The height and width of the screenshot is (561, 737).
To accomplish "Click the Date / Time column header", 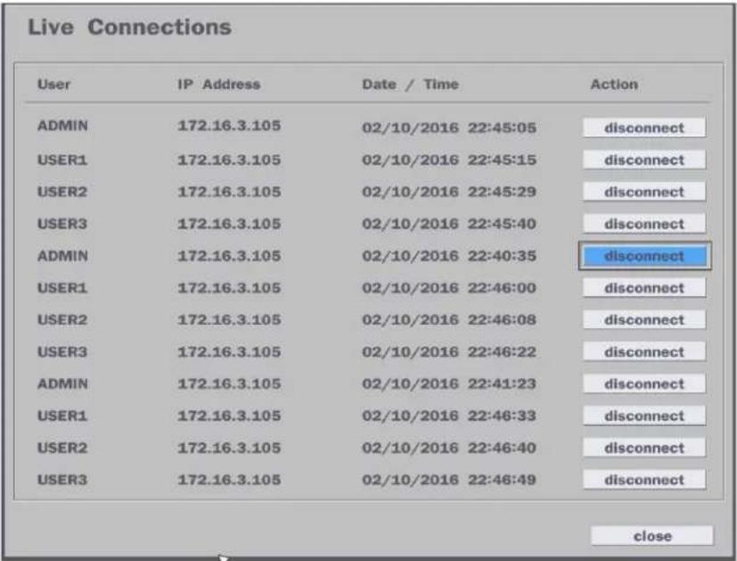I will pos(410,84).
